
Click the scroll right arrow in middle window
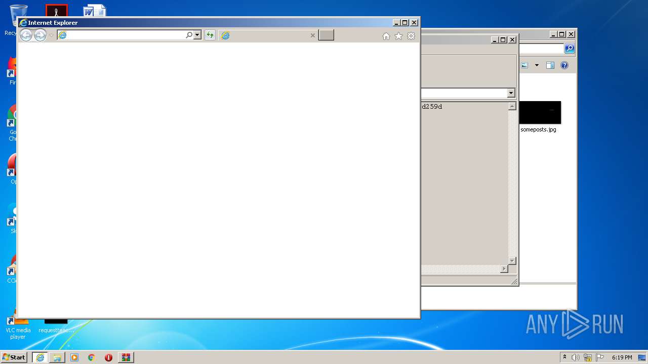tap(504, 269)
